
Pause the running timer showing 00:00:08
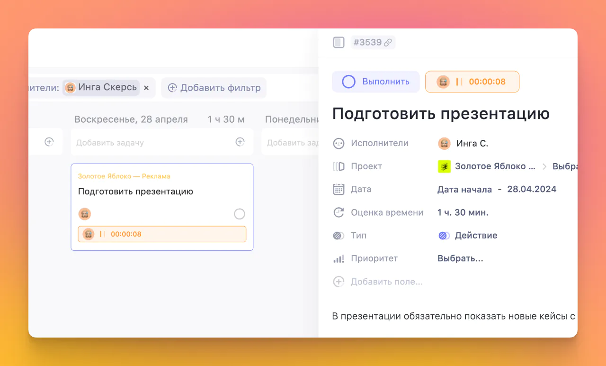pos(459,82)
